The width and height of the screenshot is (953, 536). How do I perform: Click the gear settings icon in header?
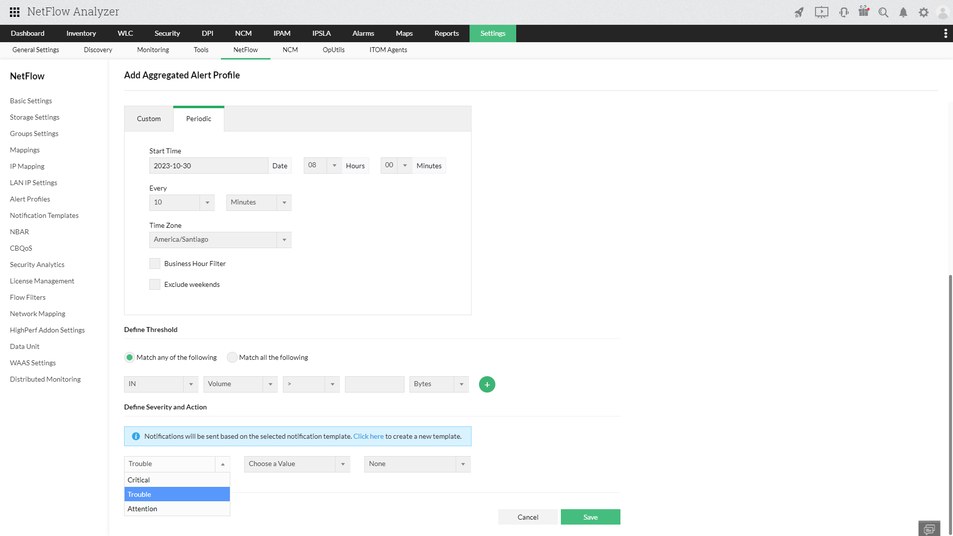[923, 12]
